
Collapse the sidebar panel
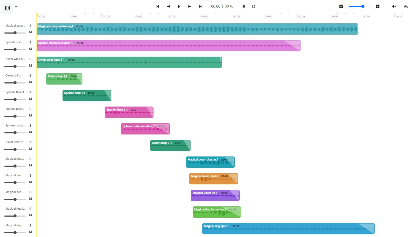[x=8, y=8]
